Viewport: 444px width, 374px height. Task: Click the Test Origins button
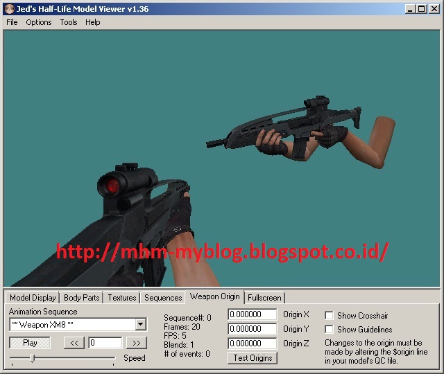pyautogui.click(x=253, y=358)
